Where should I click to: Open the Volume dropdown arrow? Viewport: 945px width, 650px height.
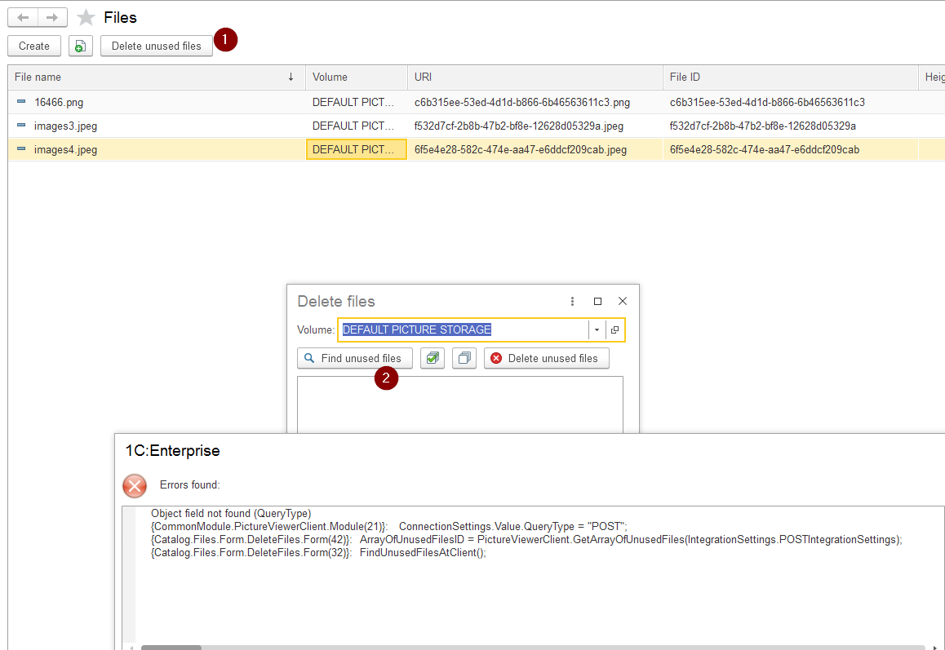pyautogui.click(x=597, y=329)
